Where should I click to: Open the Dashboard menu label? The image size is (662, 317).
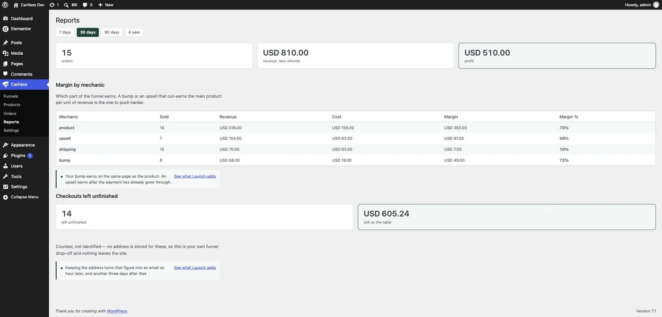point(22,18)
